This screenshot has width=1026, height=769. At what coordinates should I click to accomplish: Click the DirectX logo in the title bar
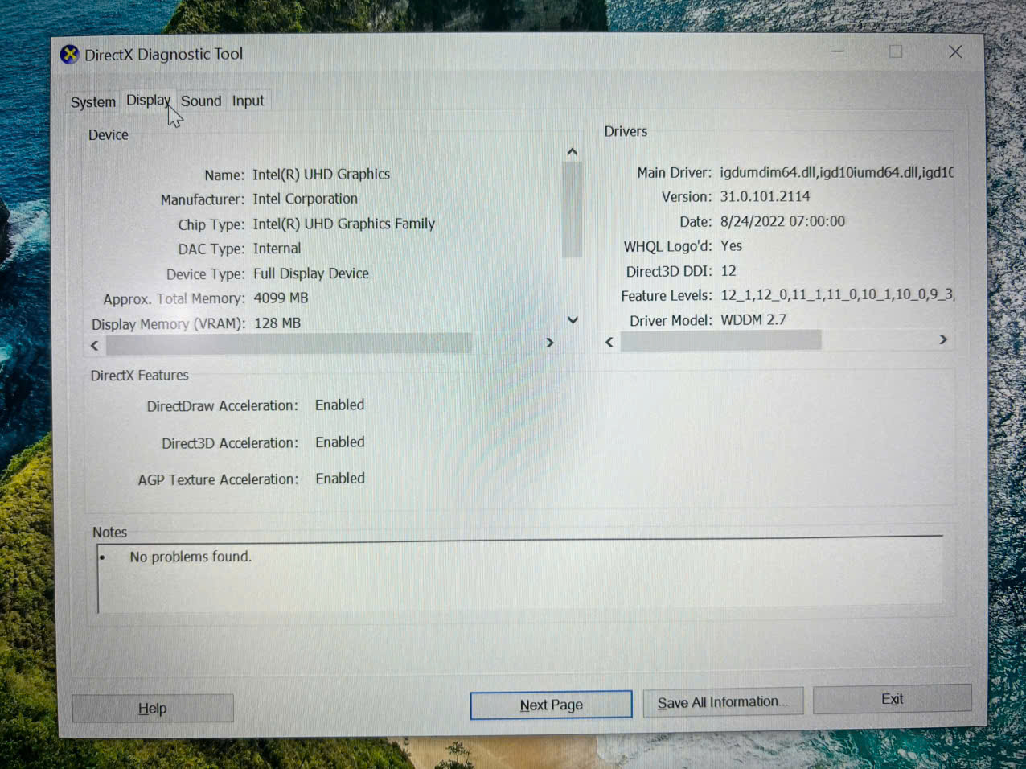click(x=70, y=54)
